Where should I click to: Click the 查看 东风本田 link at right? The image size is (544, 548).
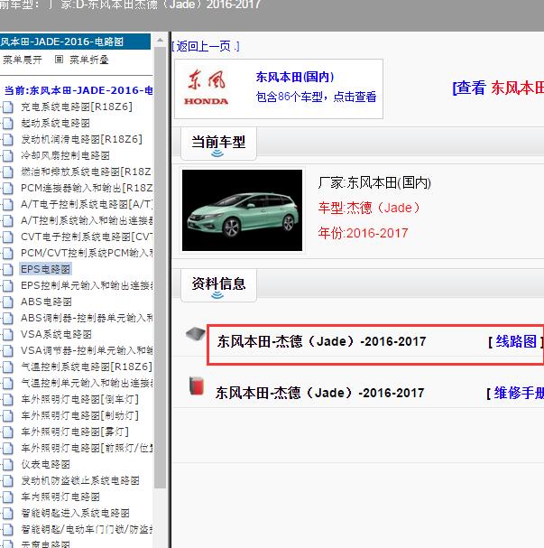[498, 88]
